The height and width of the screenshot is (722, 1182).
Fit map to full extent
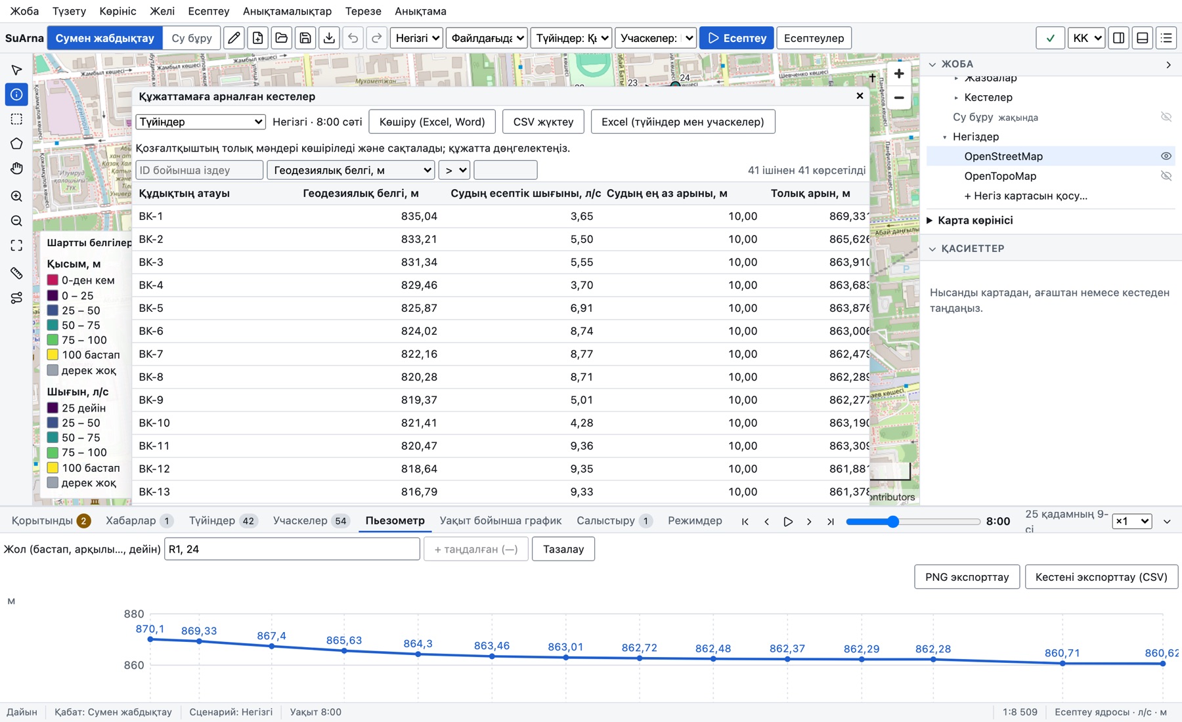point(16,245)
